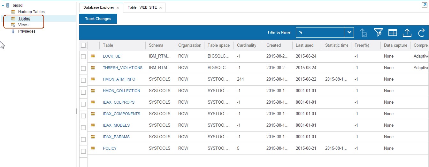429x167 pixels.
Task: Click the export upload arrow icon
Action: (x=407, y=32)
